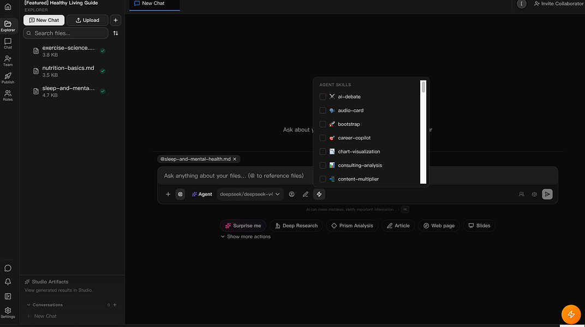Expand Show more actions

(x=246, y=237)
